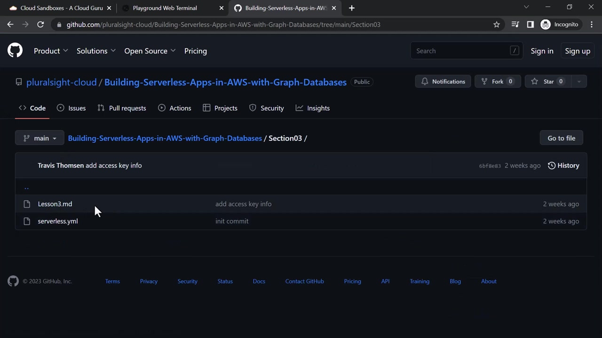Expand the Product menu
602x338 pixels.
click(x=51, y=51)
